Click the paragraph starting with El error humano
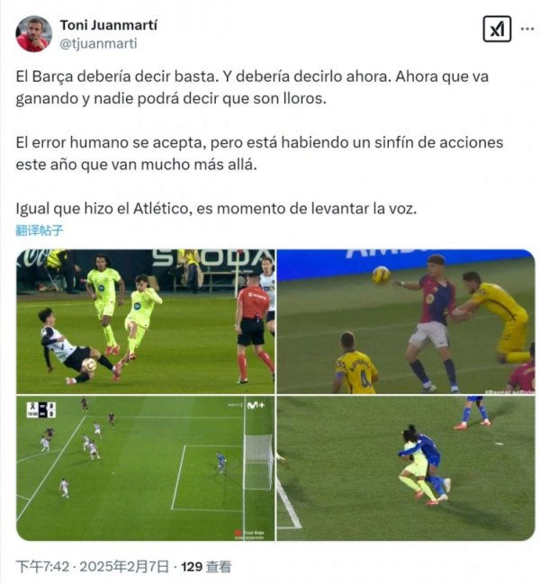This screenshot has height=584, width=540. coord(259,154)
